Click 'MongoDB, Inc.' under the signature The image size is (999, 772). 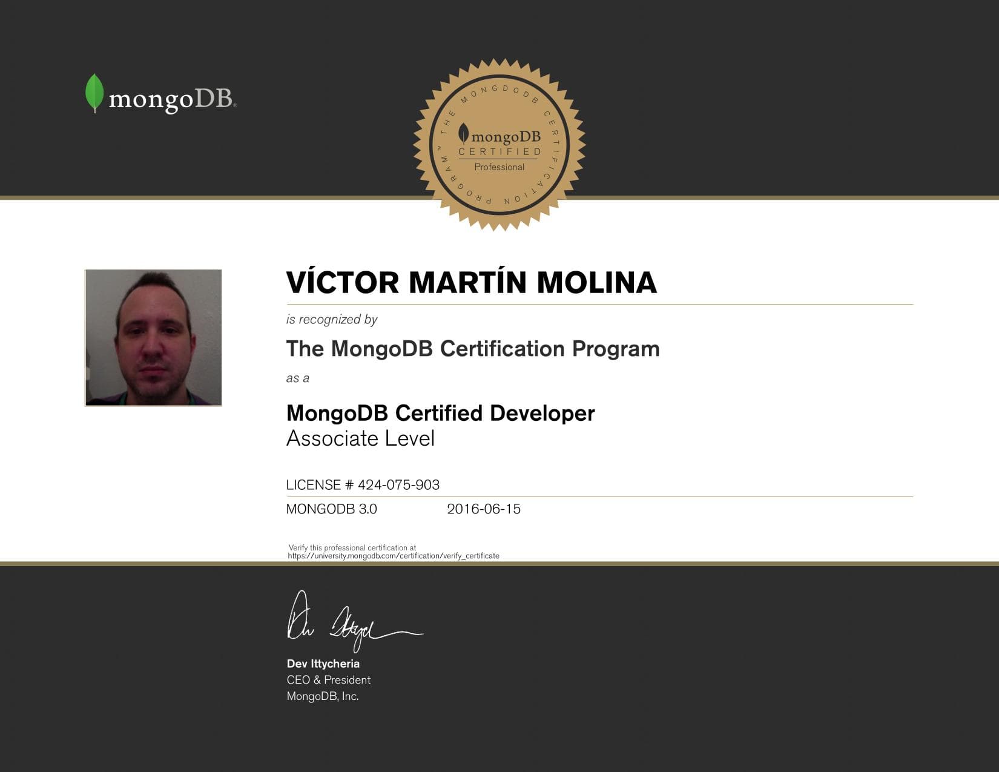(323, 696)
